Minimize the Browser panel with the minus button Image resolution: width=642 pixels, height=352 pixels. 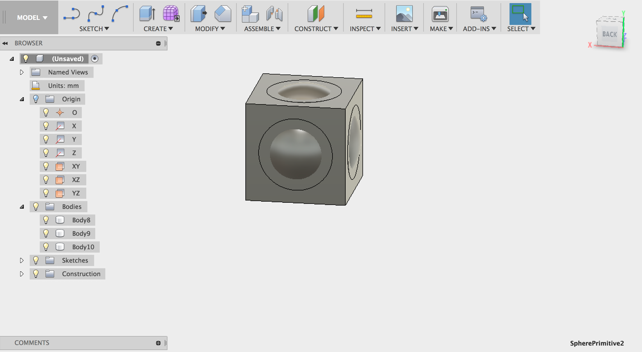[158, 43]
